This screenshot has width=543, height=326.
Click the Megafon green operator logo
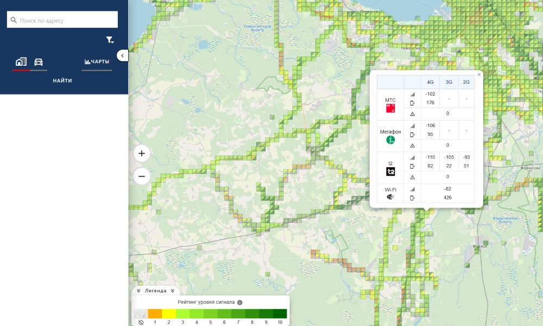pos(390,140)
